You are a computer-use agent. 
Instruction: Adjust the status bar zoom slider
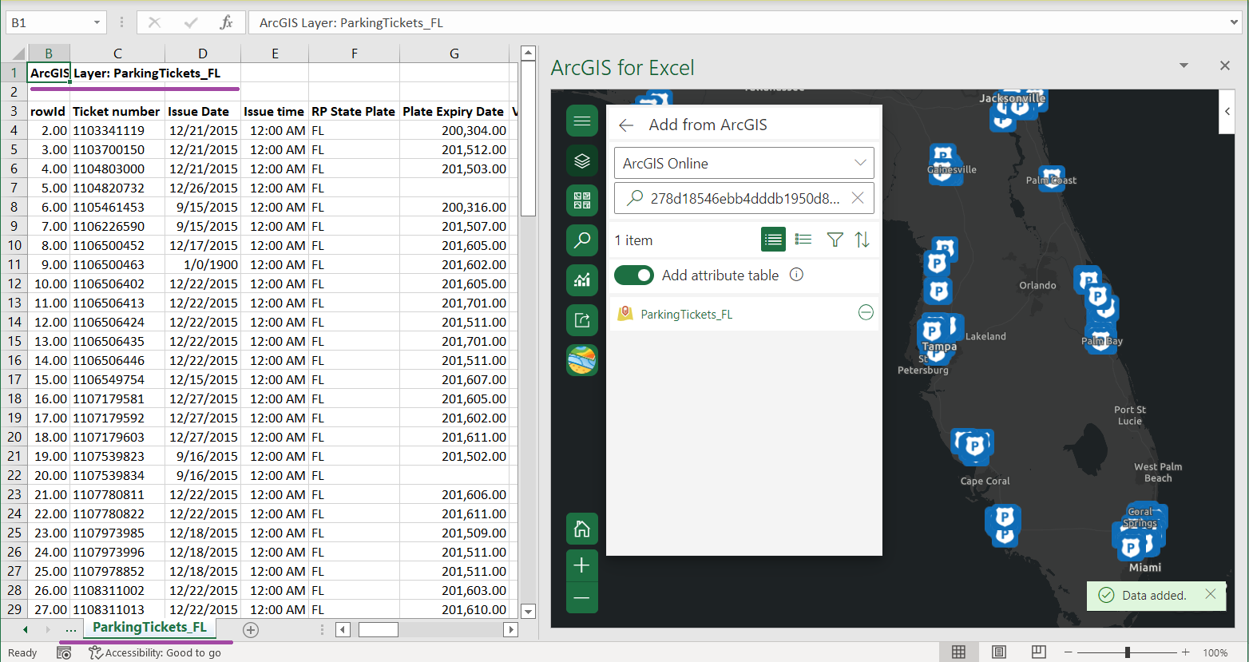(x=1127, y=652)
